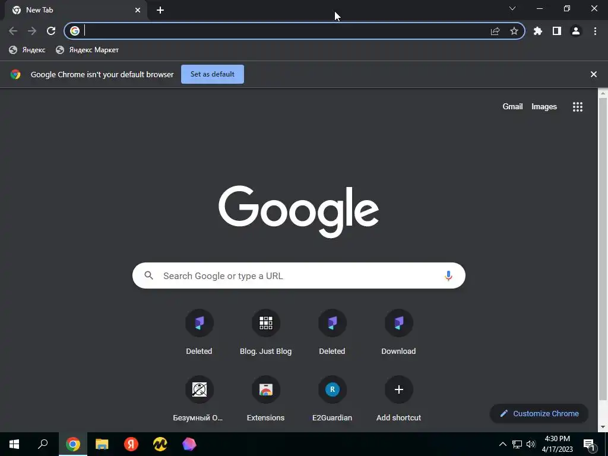Open the Images link

tap(544, 107)
